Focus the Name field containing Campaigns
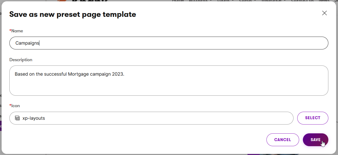Screen dimensions: 338x155 coord(169,43)
